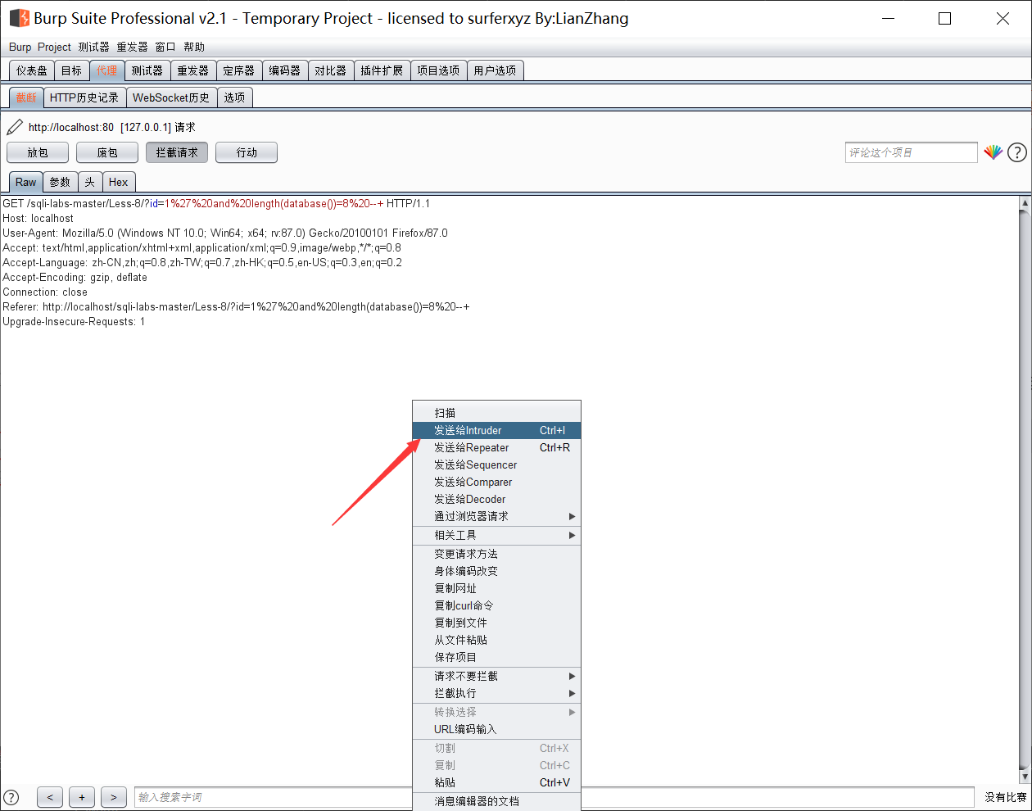Expand the 拦截执行 submenu
This screenshot has height=811, width=1032.
(x=496, y=693)
